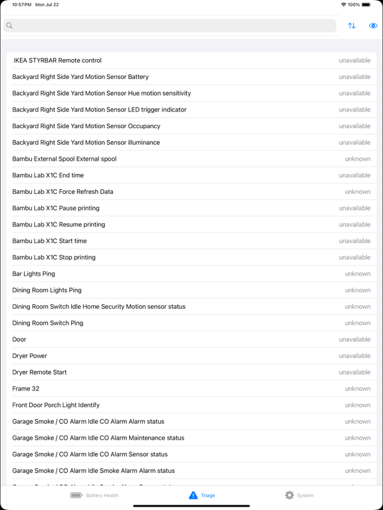Select Bambu Lab X1C Stop printing
The image size is (383, 510).
191,257
